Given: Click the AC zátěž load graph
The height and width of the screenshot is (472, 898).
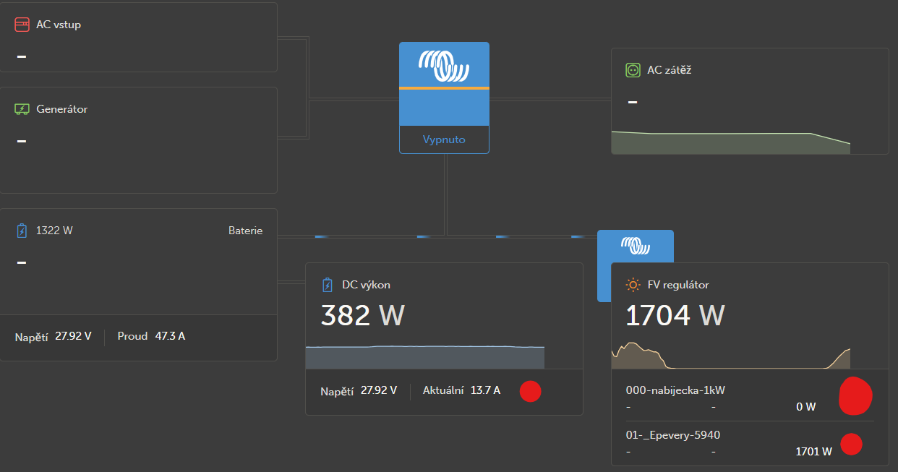Looking at the screenshot, I should [730, 142].
